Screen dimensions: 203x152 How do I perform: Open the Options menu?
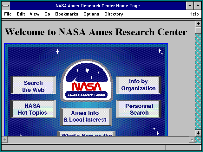click(x=91, y=14)
